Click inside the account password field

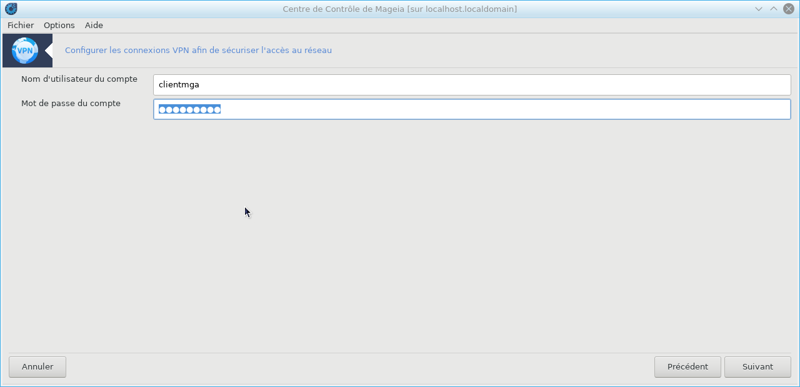[x=500, y=109]
